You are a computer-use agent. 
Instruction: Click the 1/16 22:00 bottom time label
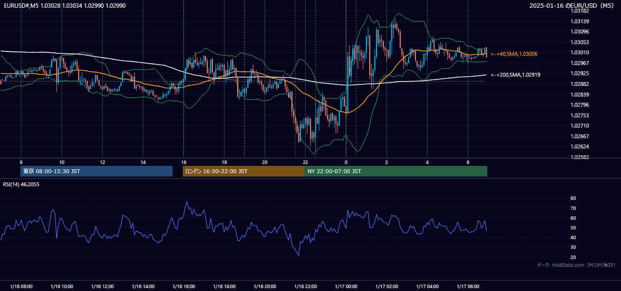click(x=306, y=287)
